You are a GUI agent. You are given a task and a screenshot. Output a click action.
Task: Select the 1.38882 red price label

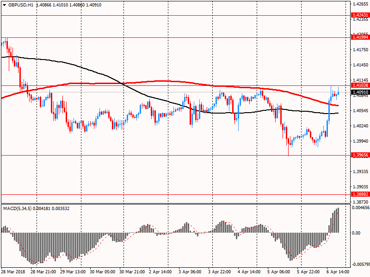[x=360, y=194]
